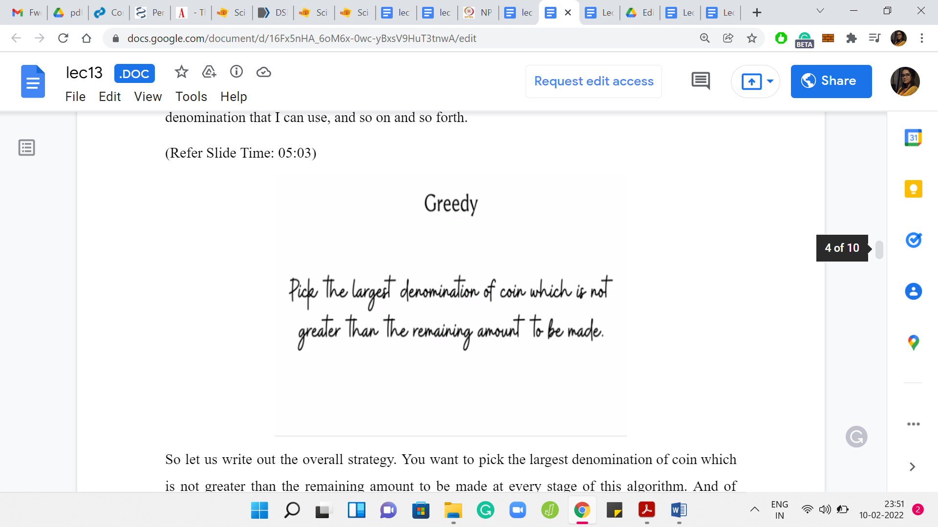Expand Chrome tab search chevron

pyautogui.click(x=820, y=11)
